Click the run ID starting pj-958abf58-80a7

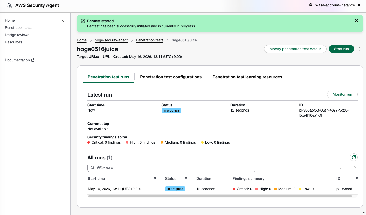pyautogui.click(x=324, y=113)
